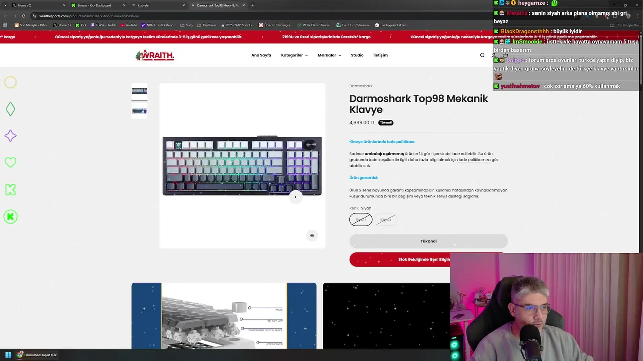The height and width of the screenshot is (361, 643).
Task: Open İletişim menu item
Action: coord(380,55)
